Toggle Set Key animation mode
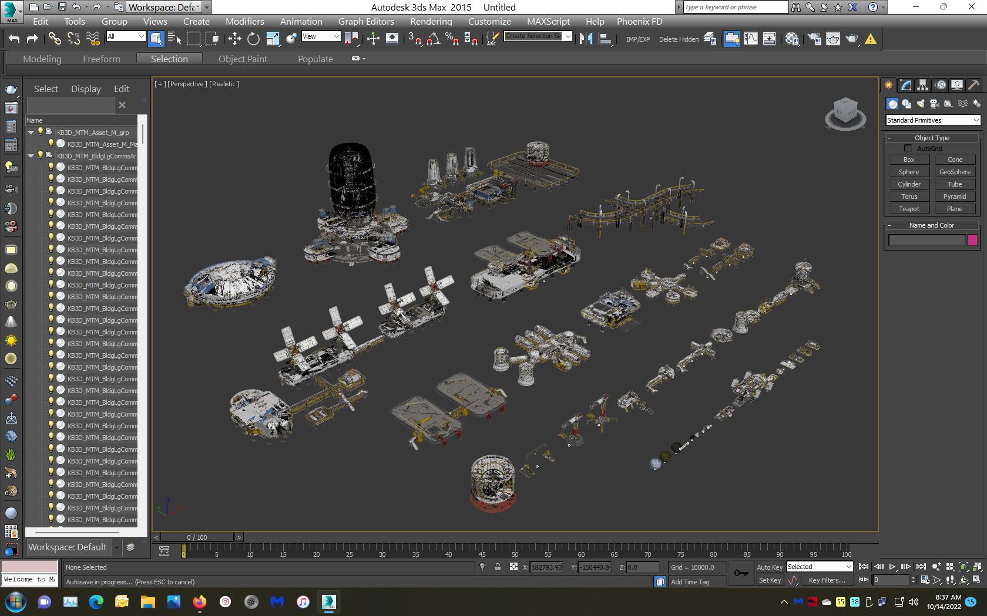987x616 pixels. 770,580
